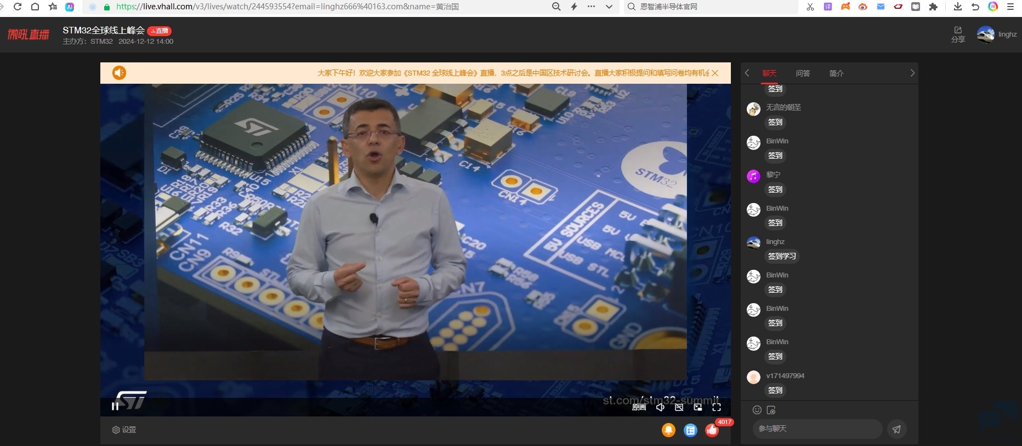This screenshot has height=446, width=1022.
Task: Open the purple translate extension icon
Action: 828,7
